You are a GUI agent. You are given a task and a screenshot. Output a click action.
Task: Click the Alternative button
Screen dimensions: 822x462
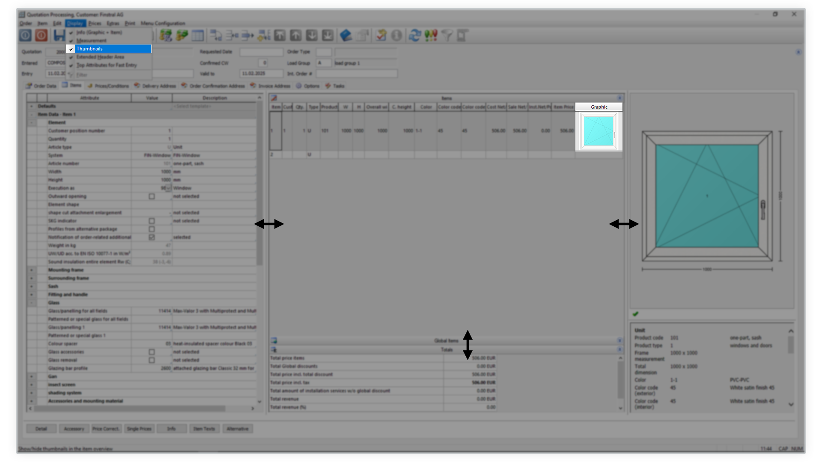click(x=238, y=429)
